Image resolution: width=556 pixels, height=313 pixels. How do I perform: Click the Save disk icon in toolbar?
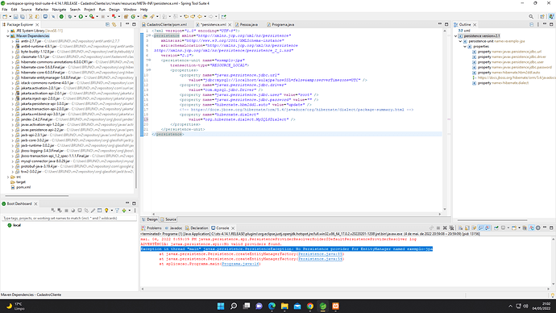15,17
